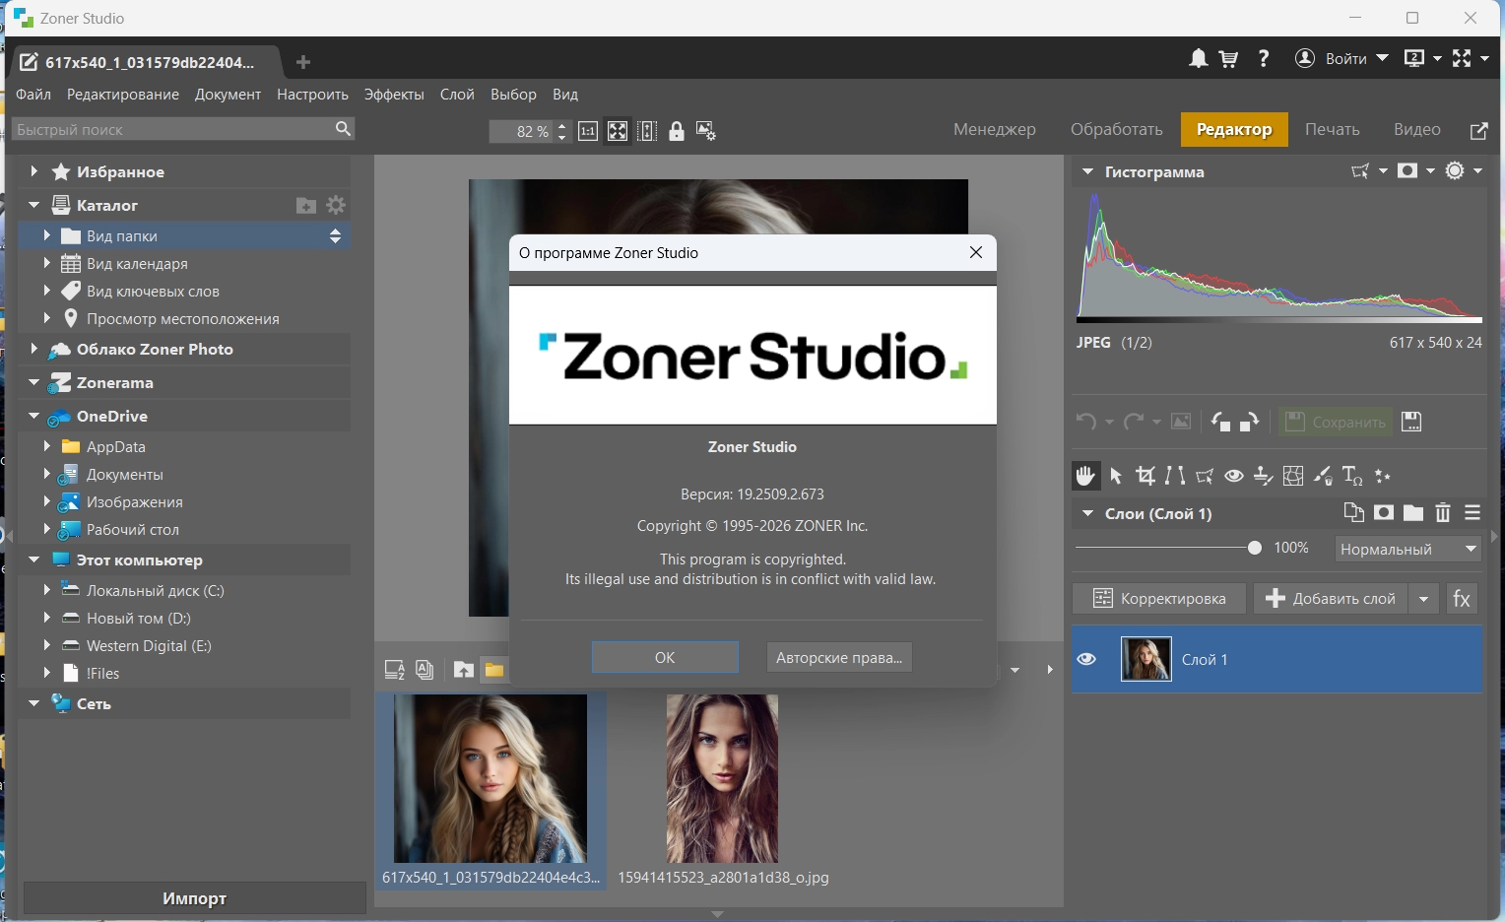Screen dimensions: 1505x922
Task: Switch to Обработать module
Action: click(1117, 130)
